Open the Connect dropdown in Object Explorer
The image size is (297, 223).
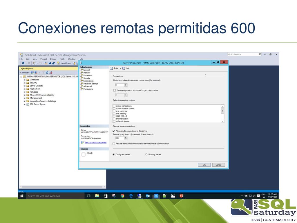coord(25,73)
